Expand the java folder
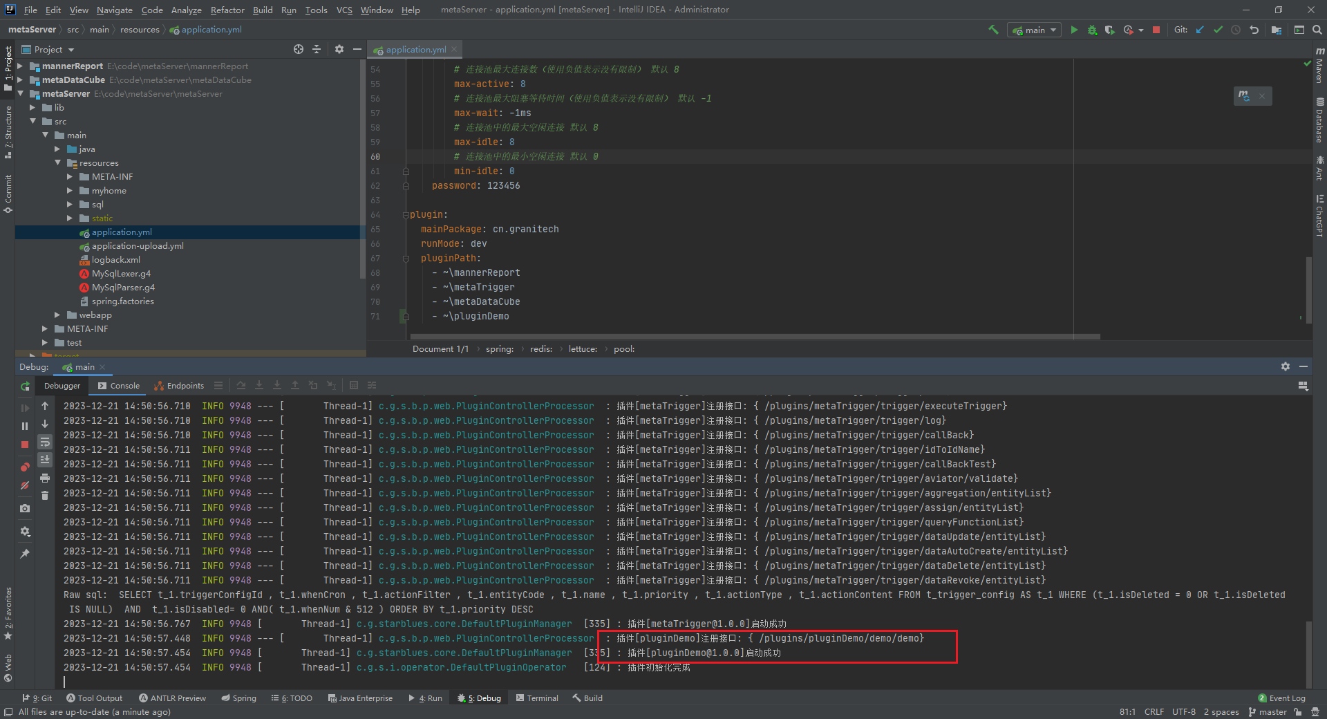 [x=57, y=149]
